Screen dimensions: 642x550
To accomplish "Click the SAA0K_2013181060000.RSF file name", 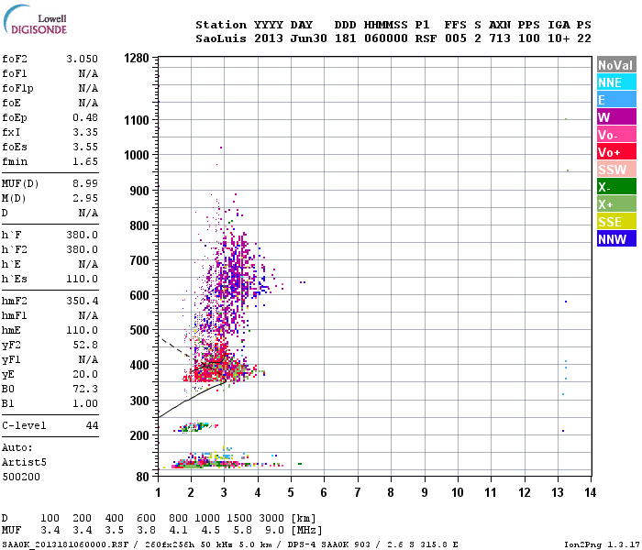I will pyautogui.click(x=65, y=544).
